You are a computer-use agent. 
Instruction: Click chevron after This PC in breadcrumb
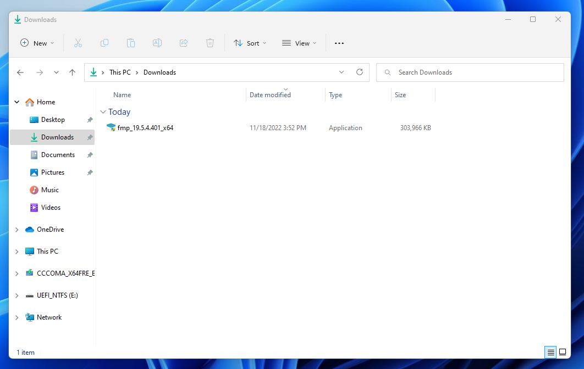[137, 72]
